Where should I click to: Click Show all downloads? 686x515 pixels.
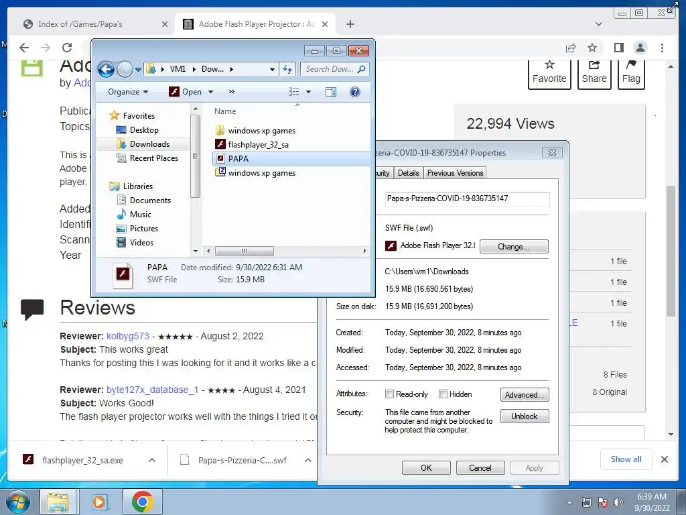point(626,459)
